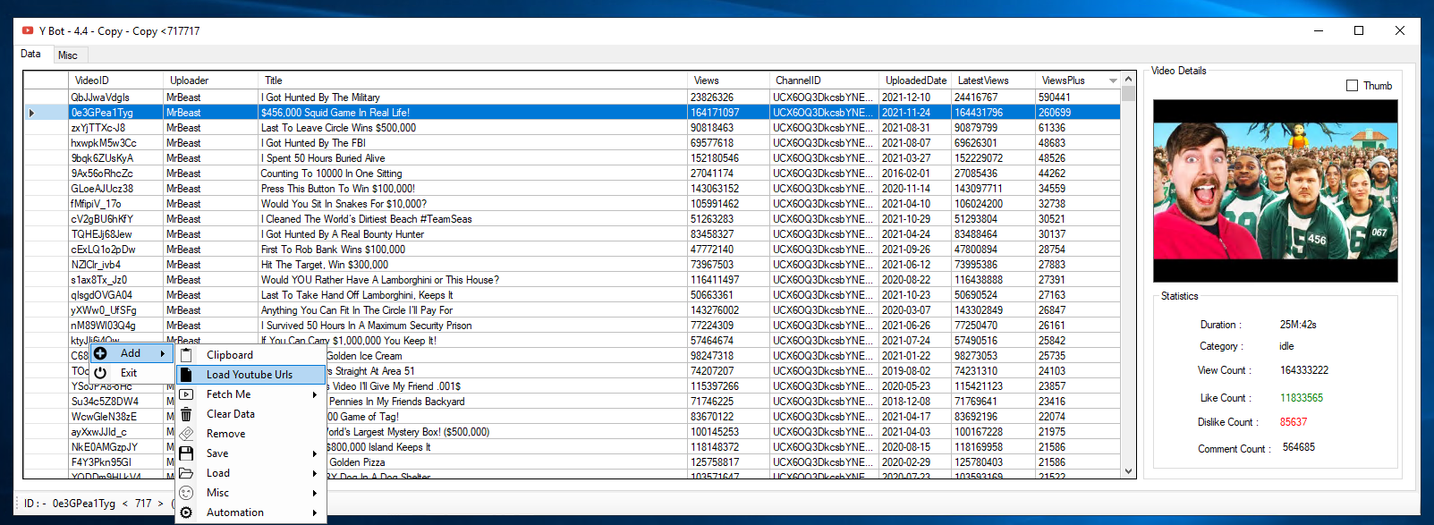Expand the Misc submenu arrow in menu
The width and height of the screenshot is (1434, 525).
pyautogui.click(x=315, y=493)
